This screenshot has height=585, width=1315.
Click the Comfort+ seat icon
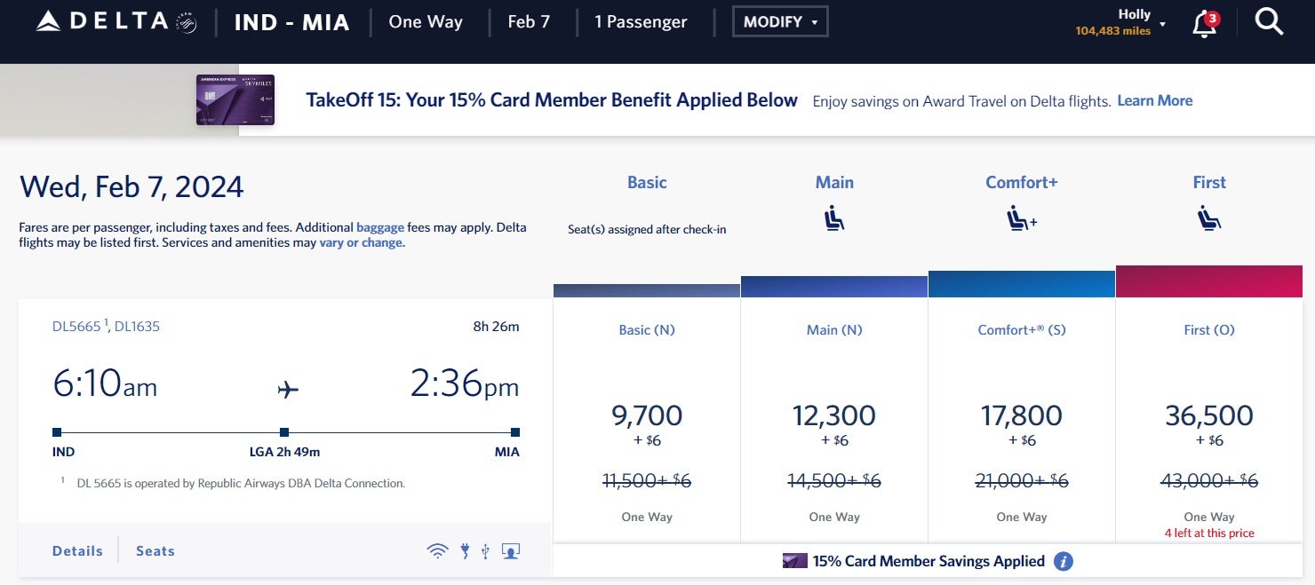pyautogui.click(x=1021, y=217)
